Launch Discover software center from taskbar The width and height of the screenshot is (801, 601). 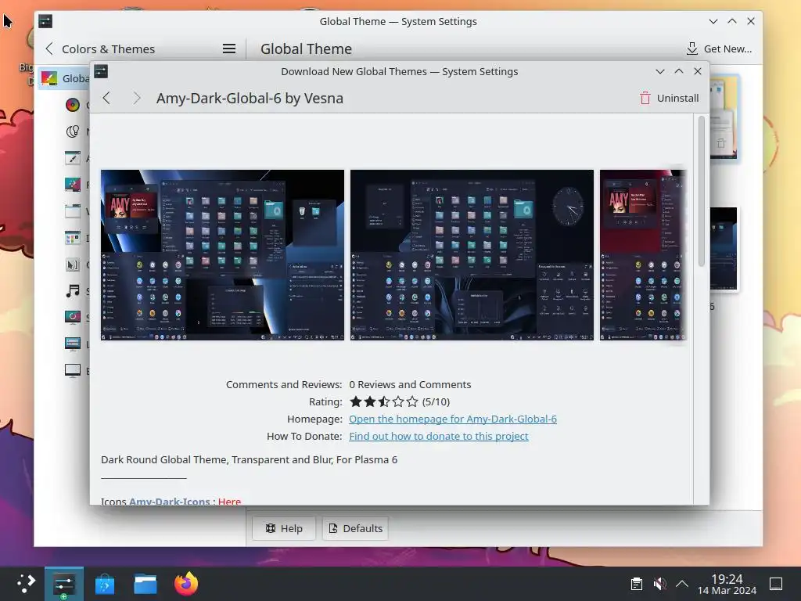point(105,584)
